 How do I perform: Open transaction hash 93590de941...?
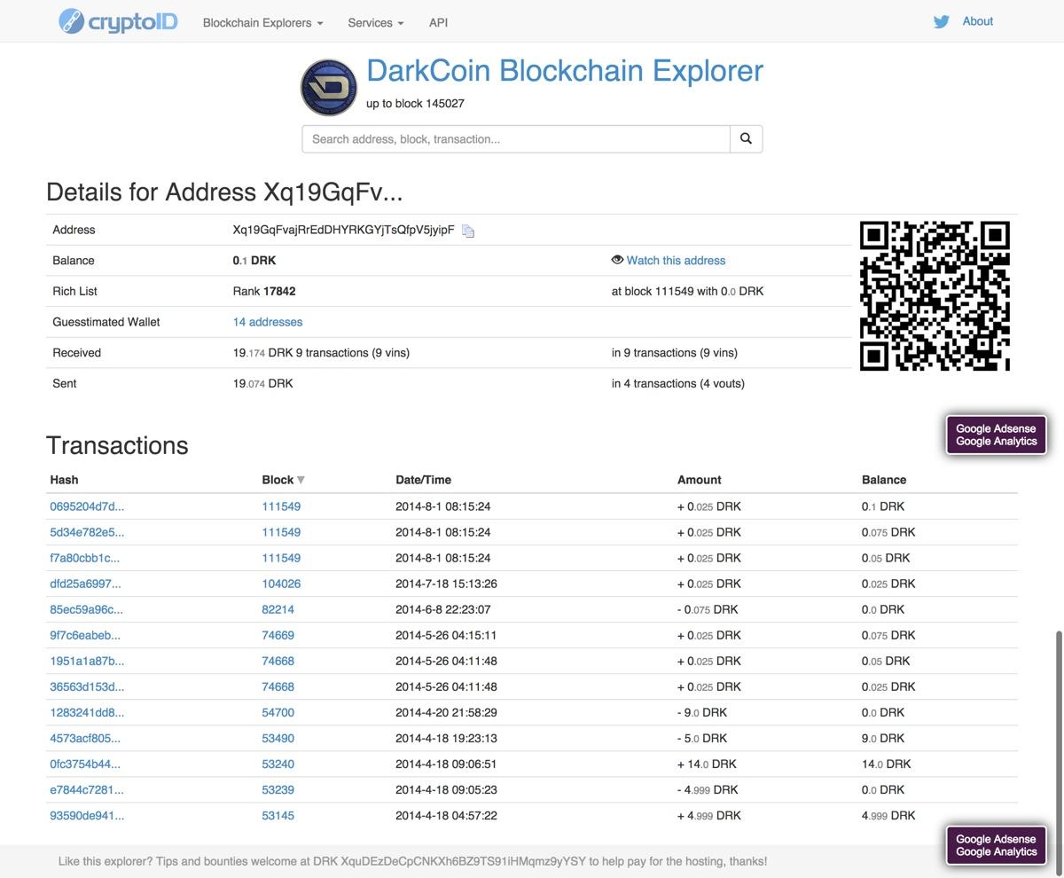coord(87,815)
